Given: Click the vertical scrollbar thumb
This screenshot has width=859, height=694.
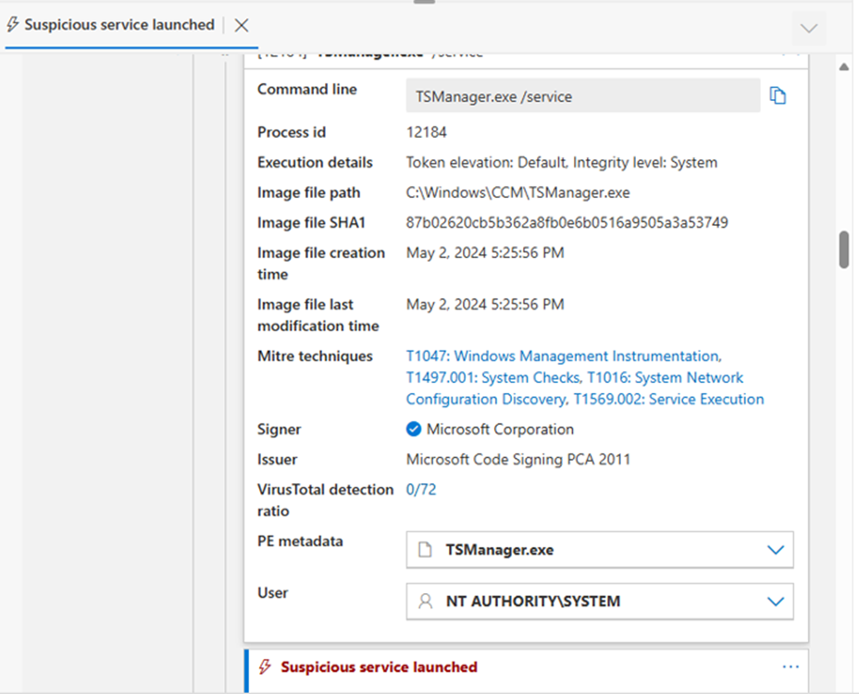Looking at the screenshot, I should point(844,249).
